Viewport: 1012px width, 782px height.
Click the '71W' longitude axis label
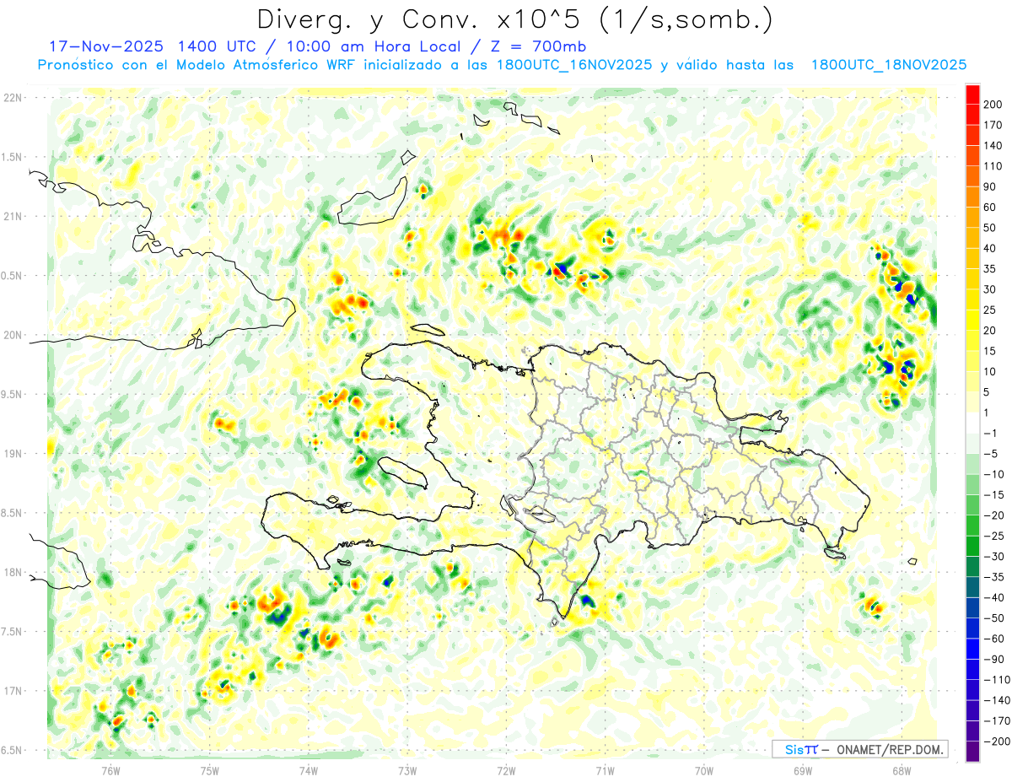(605, 770)
